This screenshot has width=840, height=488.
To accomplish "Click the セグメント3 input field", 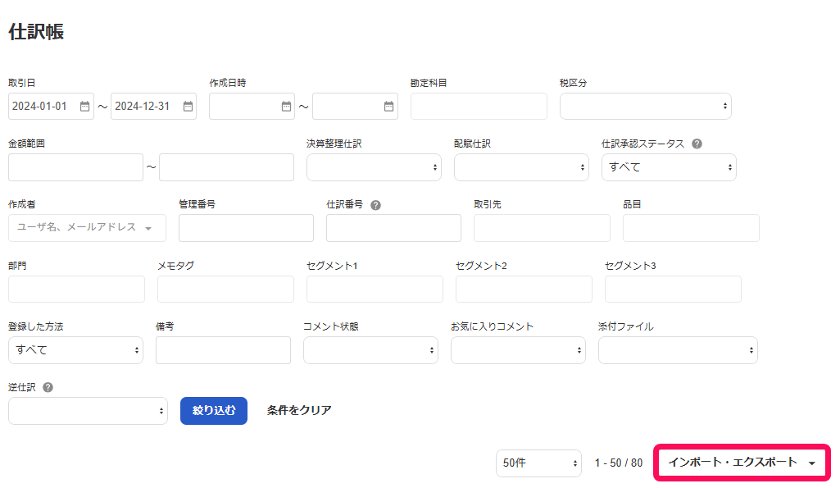I will 673,289.
